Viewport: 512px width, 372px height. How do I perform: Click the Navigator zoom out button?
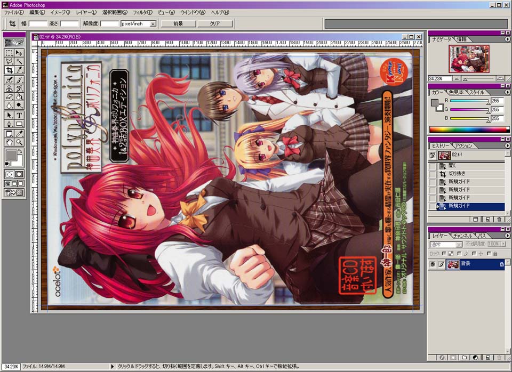point(457,79)
